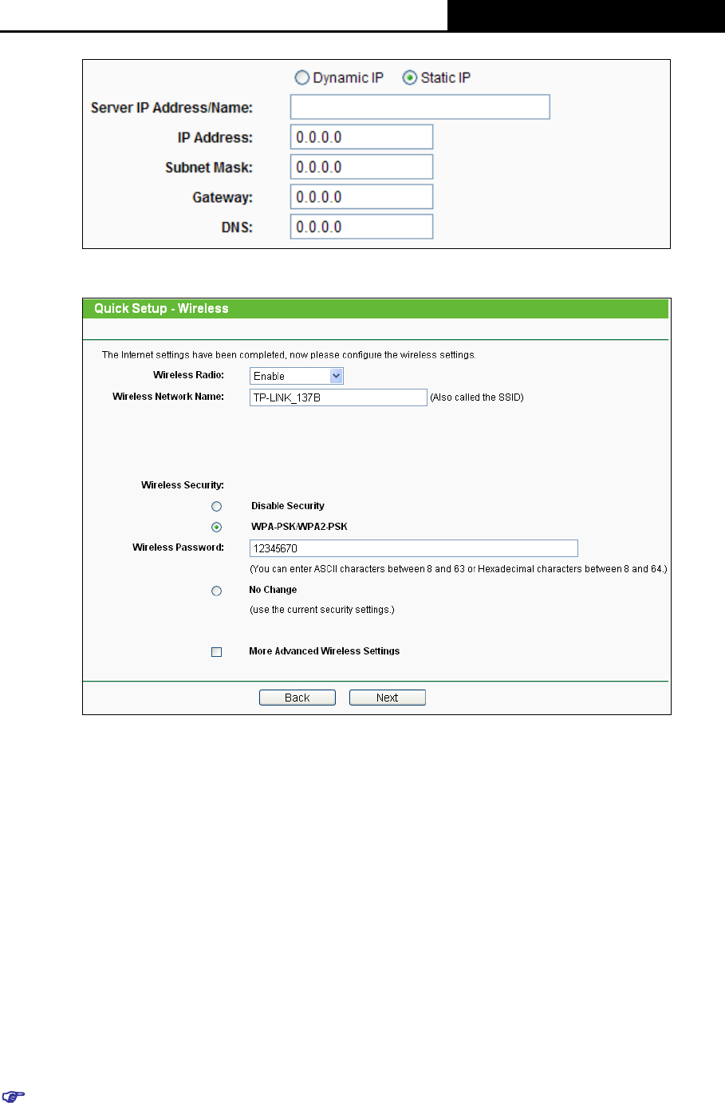Click the Quick Setup - Wireless header

pos(376,309)
